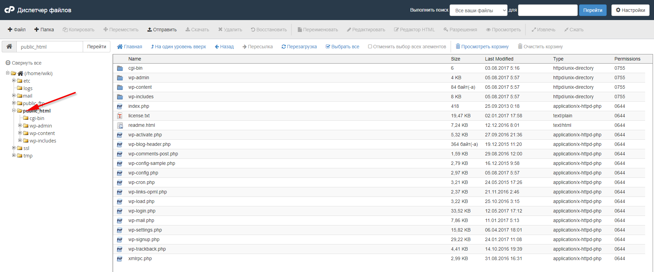Open Settings (Настройки) gear button
The height and width of the screenshot is (272, 654).
click(x=630, y=10)
